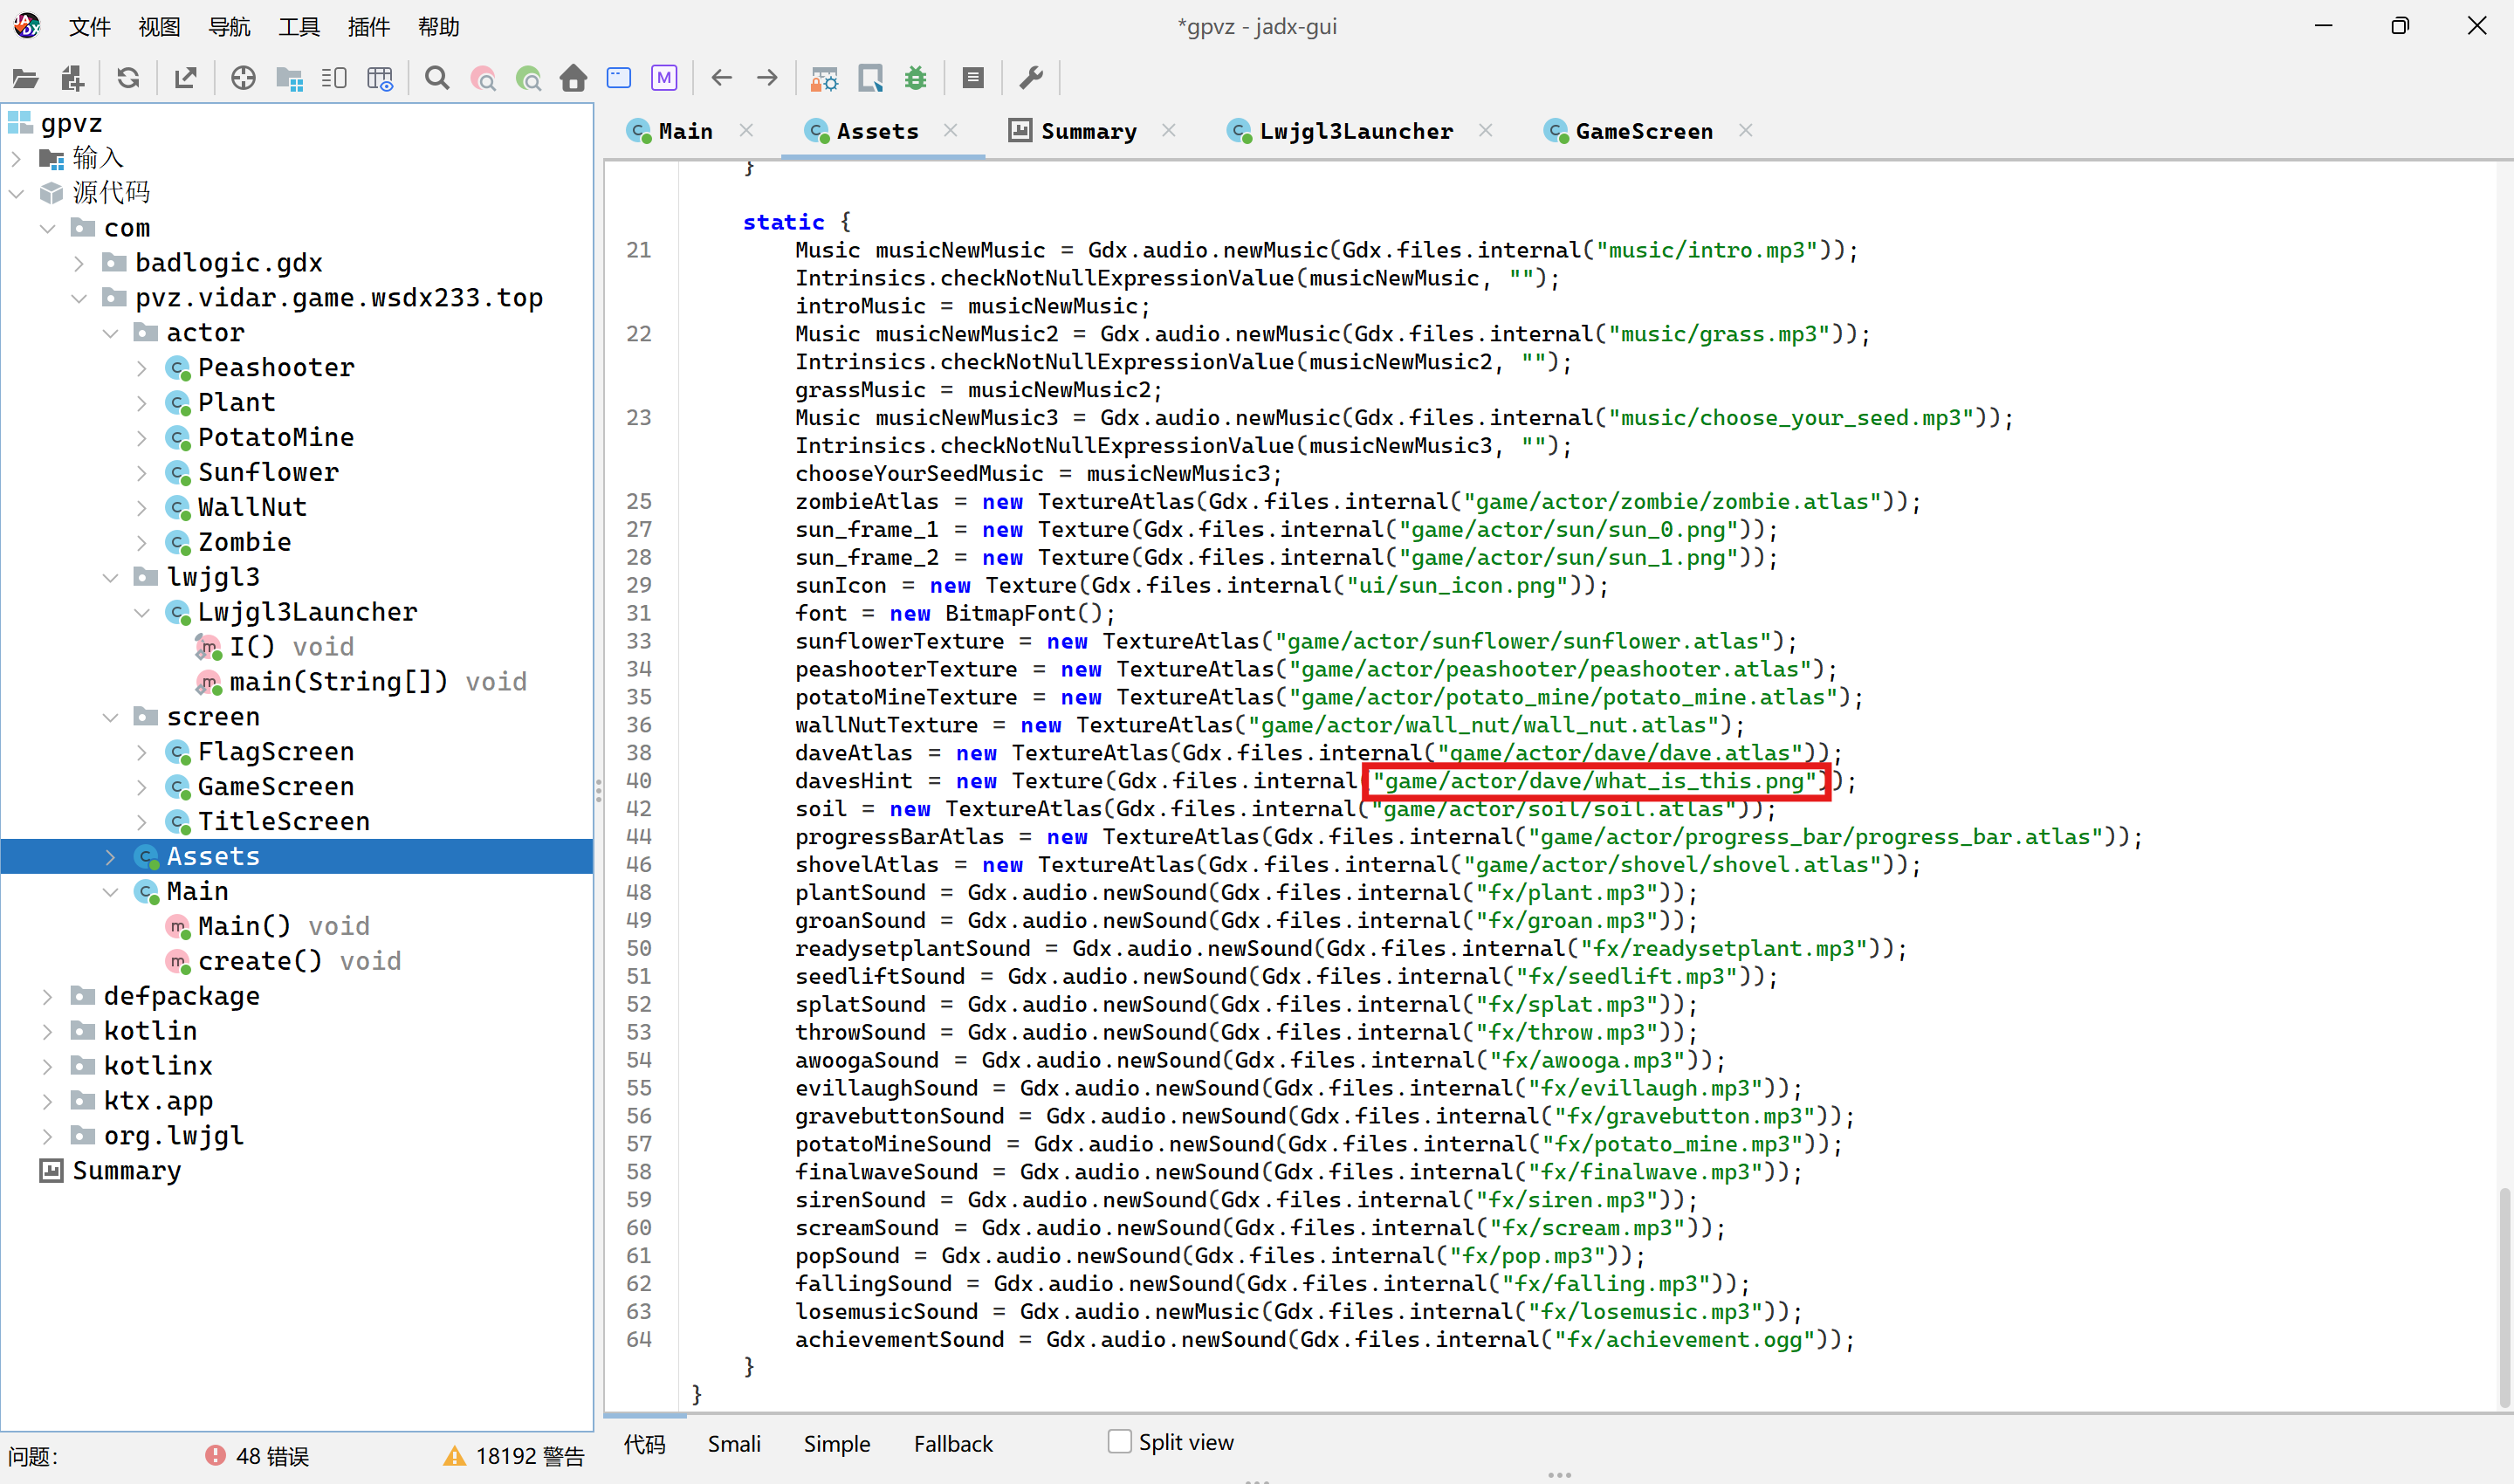Open preferences wrench icon
The height and width of the screenshot is (1484, 2514).
[x=1031, y=78]
